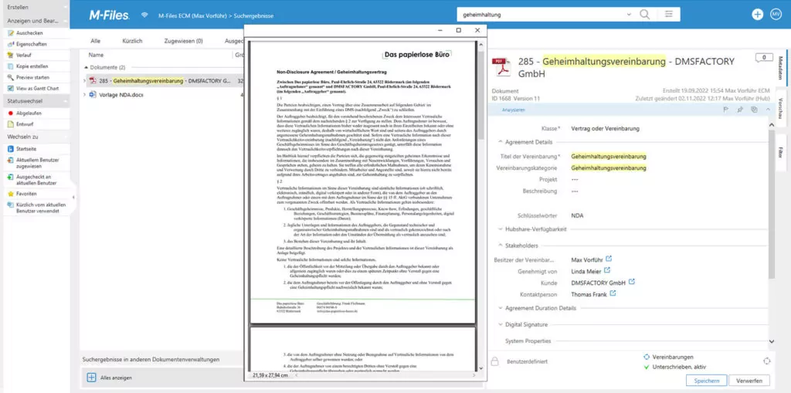
Task: Click the metadata pane vertical scrollbar
Action: (772, 205)
